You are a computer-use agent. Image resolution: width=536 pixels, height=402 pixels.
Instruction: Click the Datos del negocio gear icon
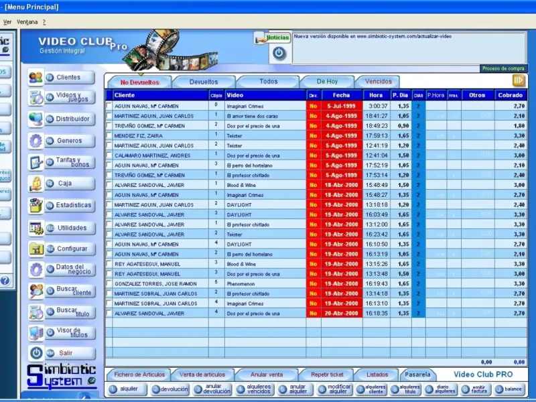pos(36,269)
